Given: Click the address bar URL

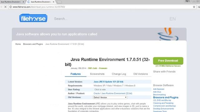Looking at the screenshot, I should click(39, 7).
